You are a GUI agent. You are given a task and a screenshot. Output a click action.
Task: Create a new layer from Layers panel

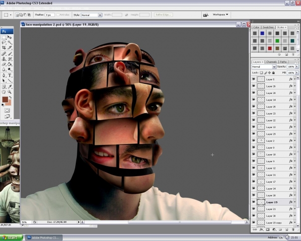286,229
